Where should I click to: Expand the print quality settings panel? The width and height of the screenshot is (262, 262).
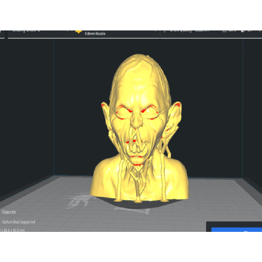(x=211, y=34)
